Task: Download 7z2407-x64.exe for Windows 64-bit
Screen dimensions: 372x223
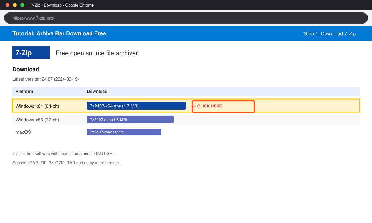Action: coord(136,106)
